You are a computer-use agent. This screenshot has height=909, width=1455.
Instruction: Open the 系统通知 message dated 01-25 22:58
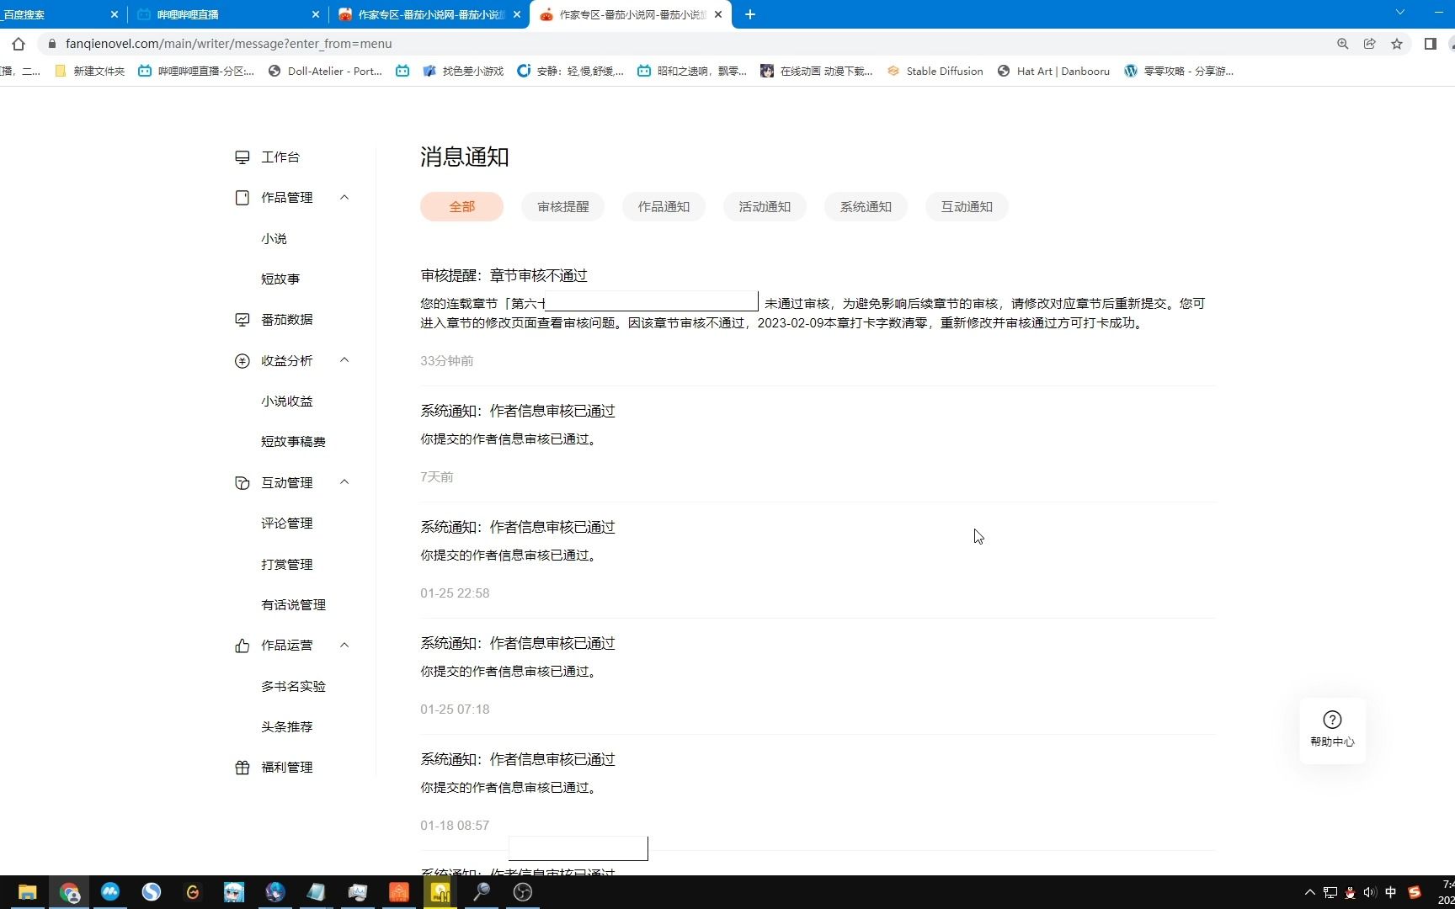(518, 528)
